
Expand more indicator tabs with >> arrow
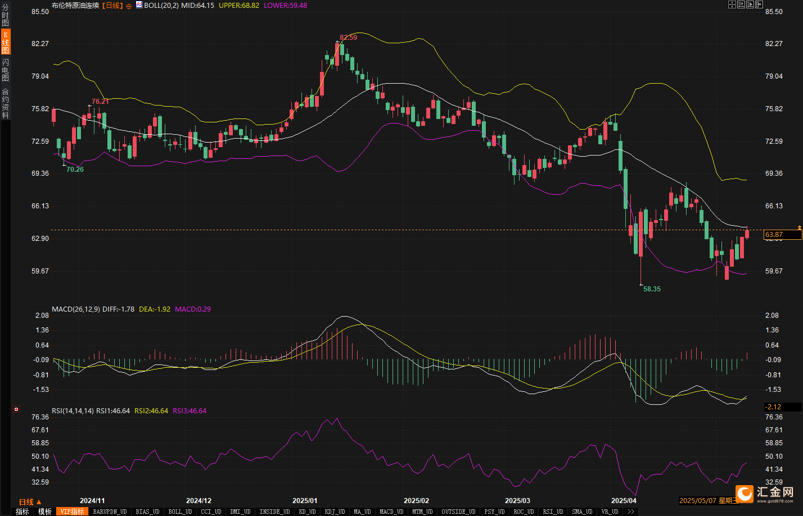coord(631,512)
